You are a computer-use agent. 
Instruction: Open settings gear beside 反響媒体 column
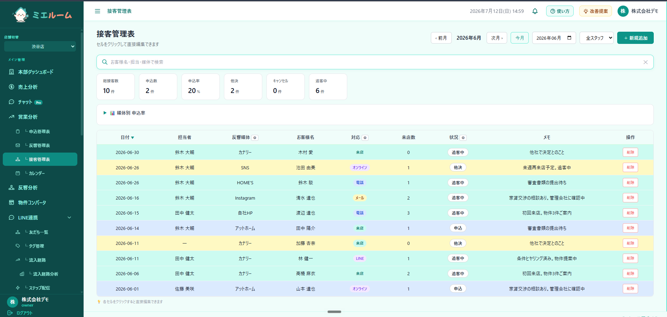(255, 138)
